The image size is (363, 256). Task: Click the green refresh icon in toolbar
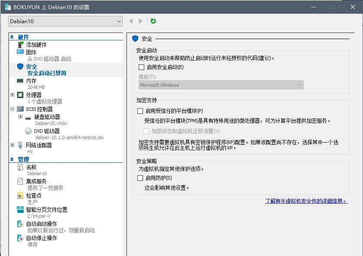coord(153,21)
